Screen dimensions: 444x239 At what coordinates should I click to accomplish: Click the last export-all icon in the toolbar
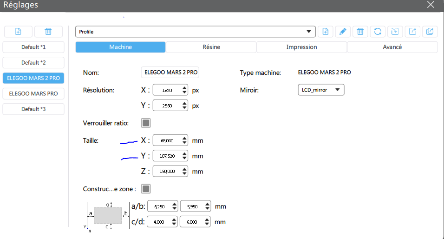pyautogui.click(x=430, y=32)
